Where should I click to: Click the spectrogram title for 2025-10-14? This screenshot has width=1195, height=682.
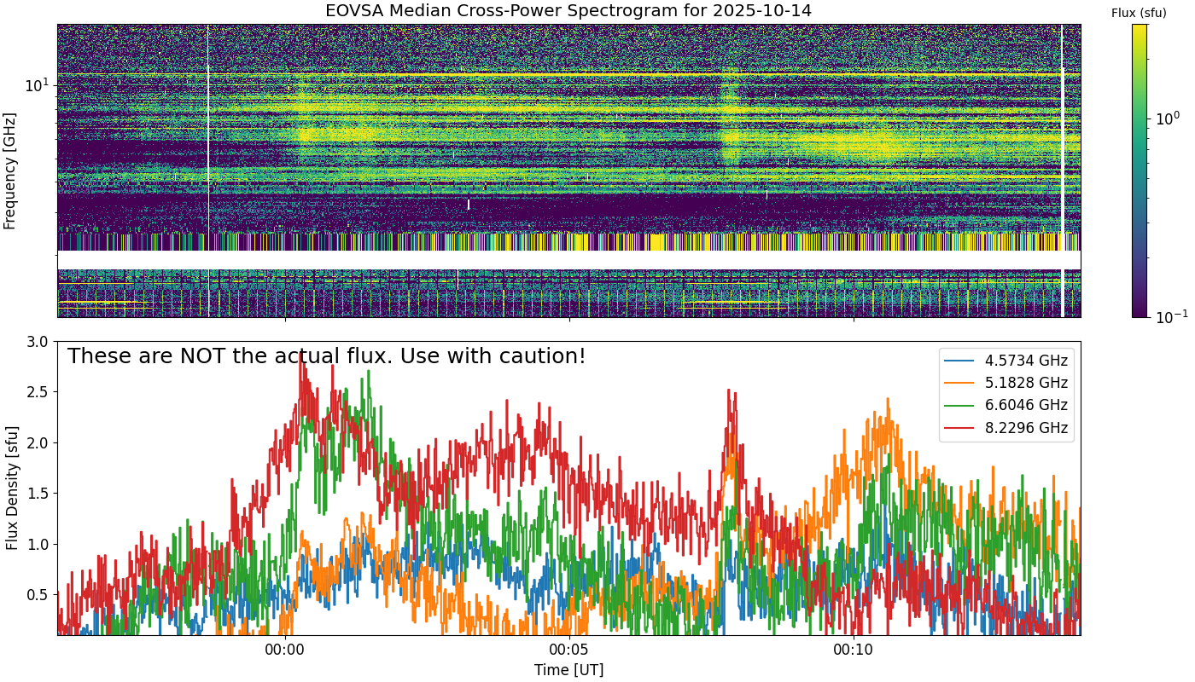pos(568,11)
